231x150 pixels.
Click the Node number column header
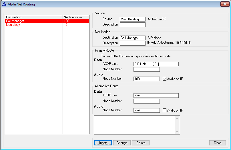point(76,17)
